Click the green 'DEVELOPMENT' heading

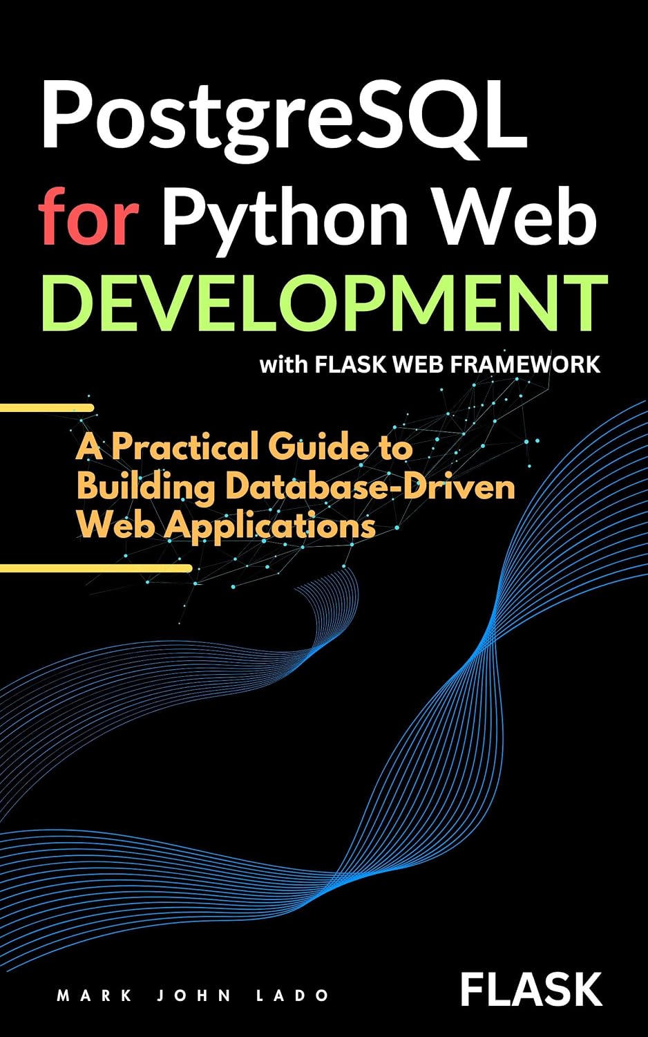pyautogui.click(x=324, y=303)
